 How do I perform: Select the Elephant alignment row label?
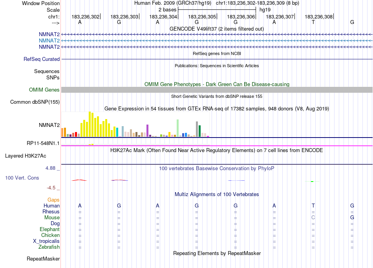[50, 229]
